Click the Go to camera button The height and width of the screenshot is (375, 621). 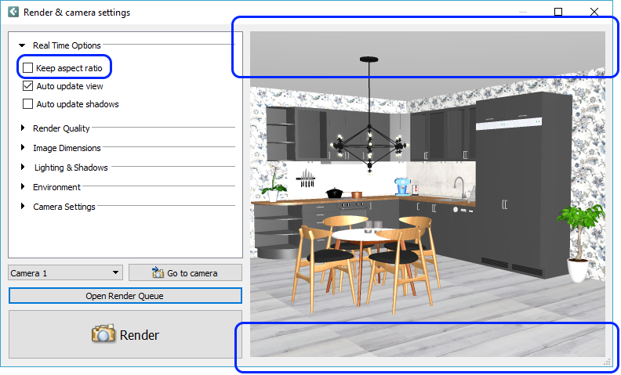tap(185, 272)
